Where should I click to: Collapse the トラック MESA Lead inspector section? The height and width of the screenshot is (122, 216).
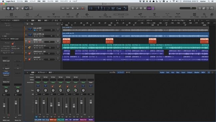point(2,39)
